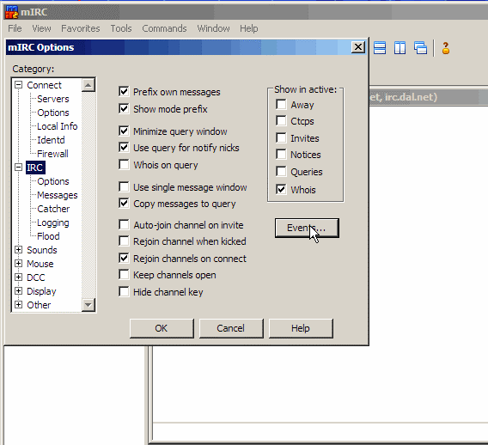Uncheck Copy messages to query

[124, 204]
